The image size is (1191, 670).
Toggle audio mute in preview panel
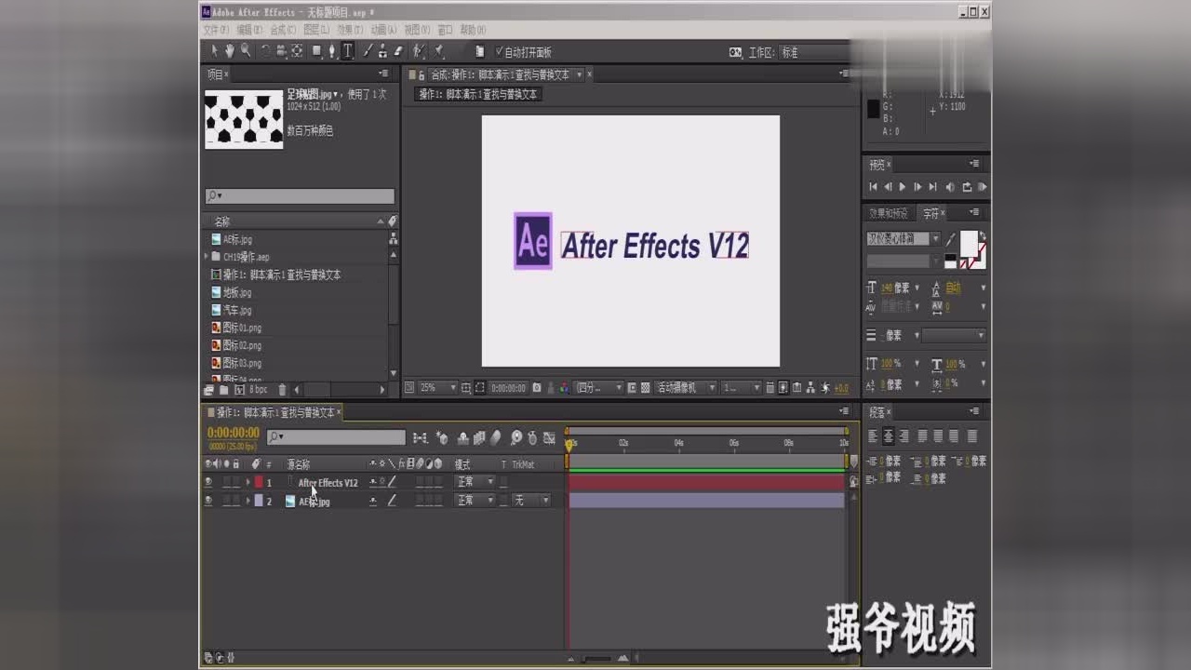(x=950, y=187)
